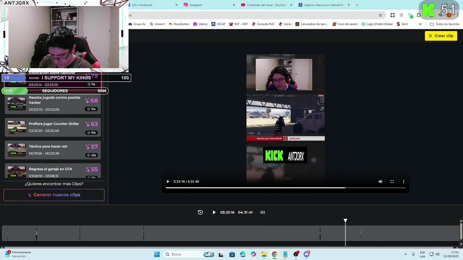Open the Grupo Ac bookmark

(x=137, y=24)
